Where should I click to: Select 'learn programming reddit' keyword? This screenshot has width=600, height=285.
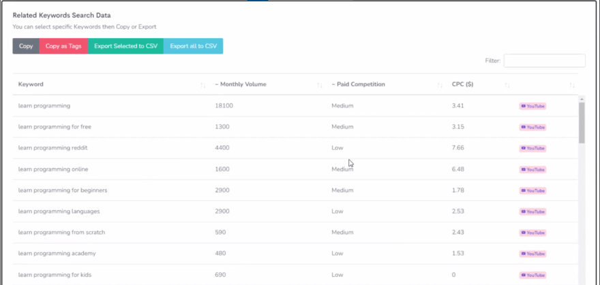[x=52, y=148]
